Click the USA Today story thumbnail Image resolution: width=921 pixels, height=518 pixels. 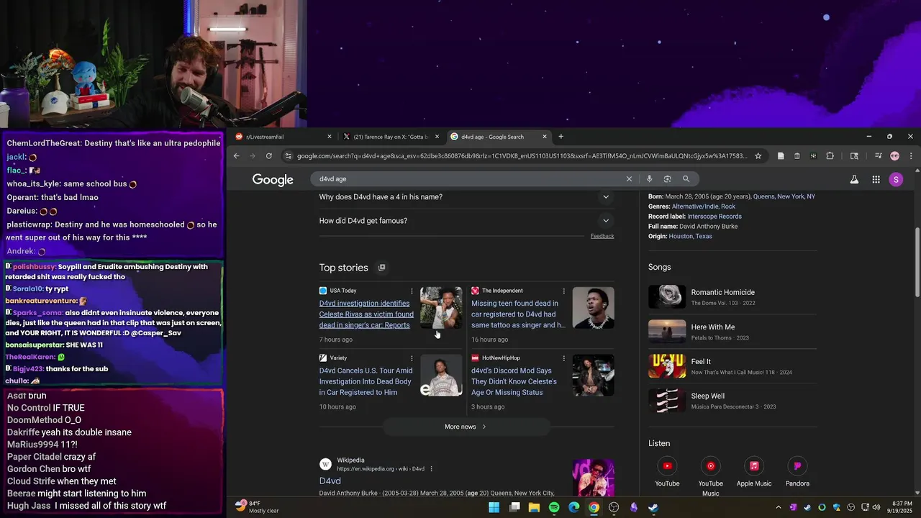pos(441,308)
